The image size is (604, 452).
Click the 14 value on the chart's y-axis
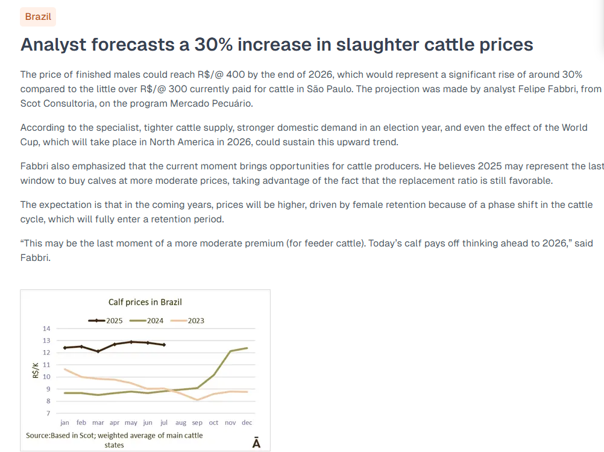pos(47,328)
